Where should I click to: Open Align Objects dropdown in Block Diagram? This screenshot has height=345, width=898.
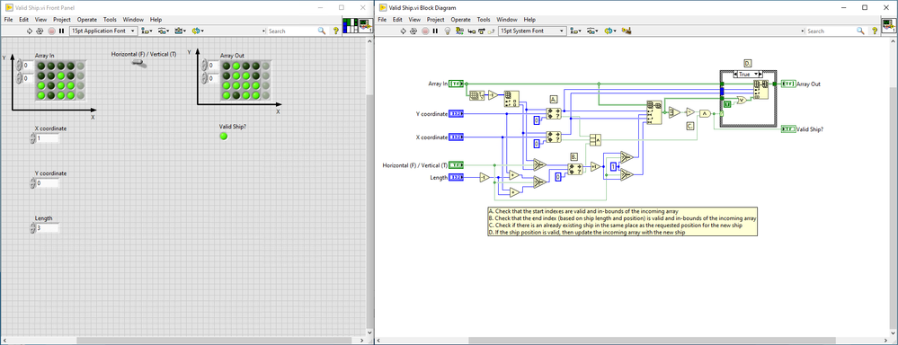[574, 31]
